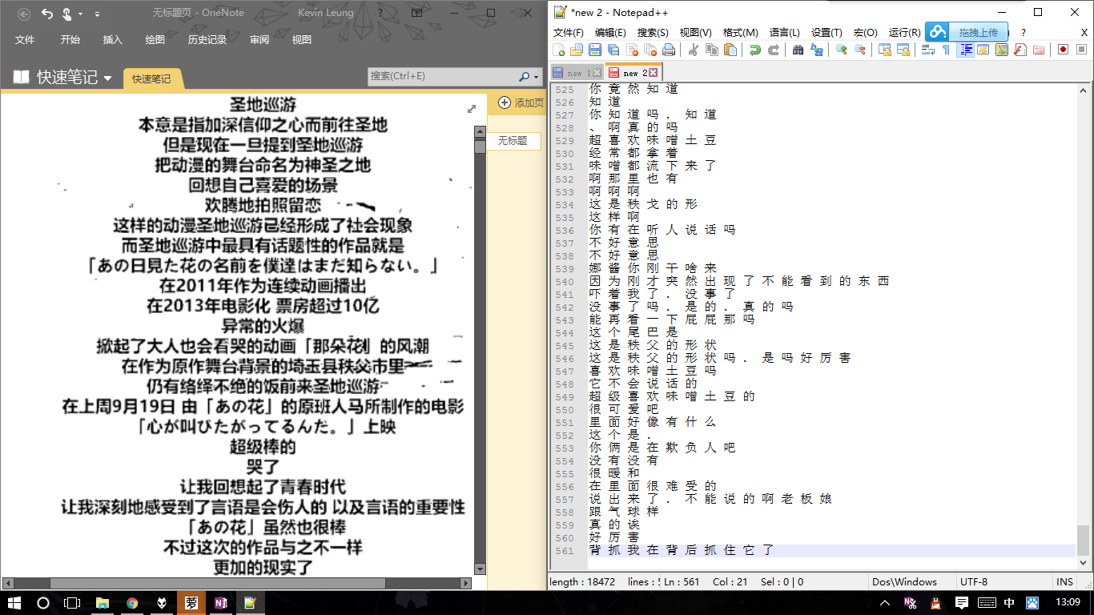Open the Function List icon
The image size is (1094, 615).
point(1020,50)
